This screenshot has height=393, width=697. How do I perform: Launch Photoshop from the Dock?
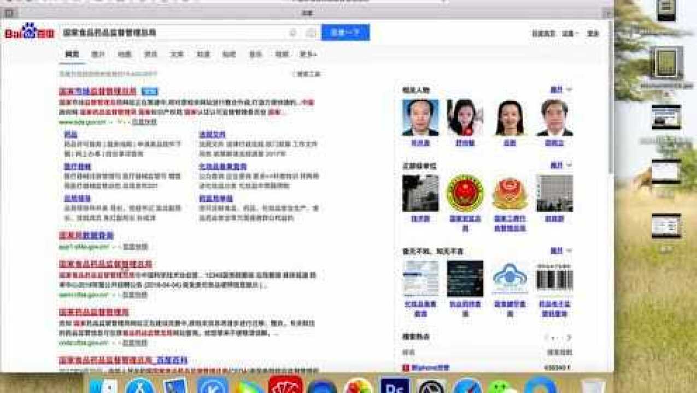395,385
